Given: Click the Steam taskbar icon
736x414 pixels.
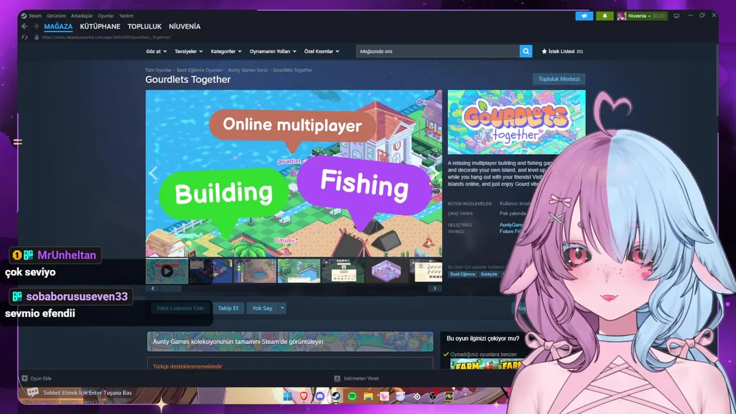Looking at the screenshot, I should click(336, 396).
